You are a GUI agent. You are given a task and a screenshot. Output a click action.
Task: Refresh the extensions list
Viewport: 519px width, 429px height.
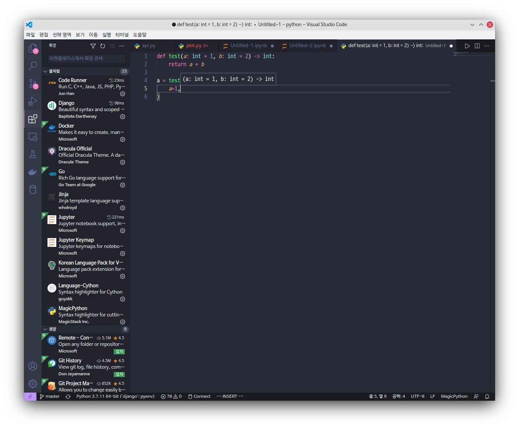(x=103, y=46)
